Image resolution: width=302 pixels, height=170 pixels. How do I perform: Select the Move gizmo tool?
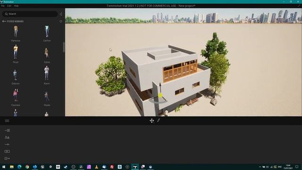(x=152, y=121)
